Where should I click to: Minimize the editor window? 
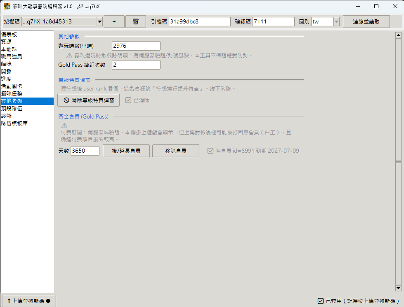[358, 6]
